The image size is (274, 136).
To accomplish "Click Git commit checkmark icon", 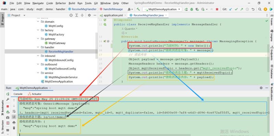I will click(x=236, y=9).
